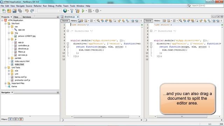The image size is (224, 126).
Task: Click Find Previous Occurrence in left editor
Action: 102,21
